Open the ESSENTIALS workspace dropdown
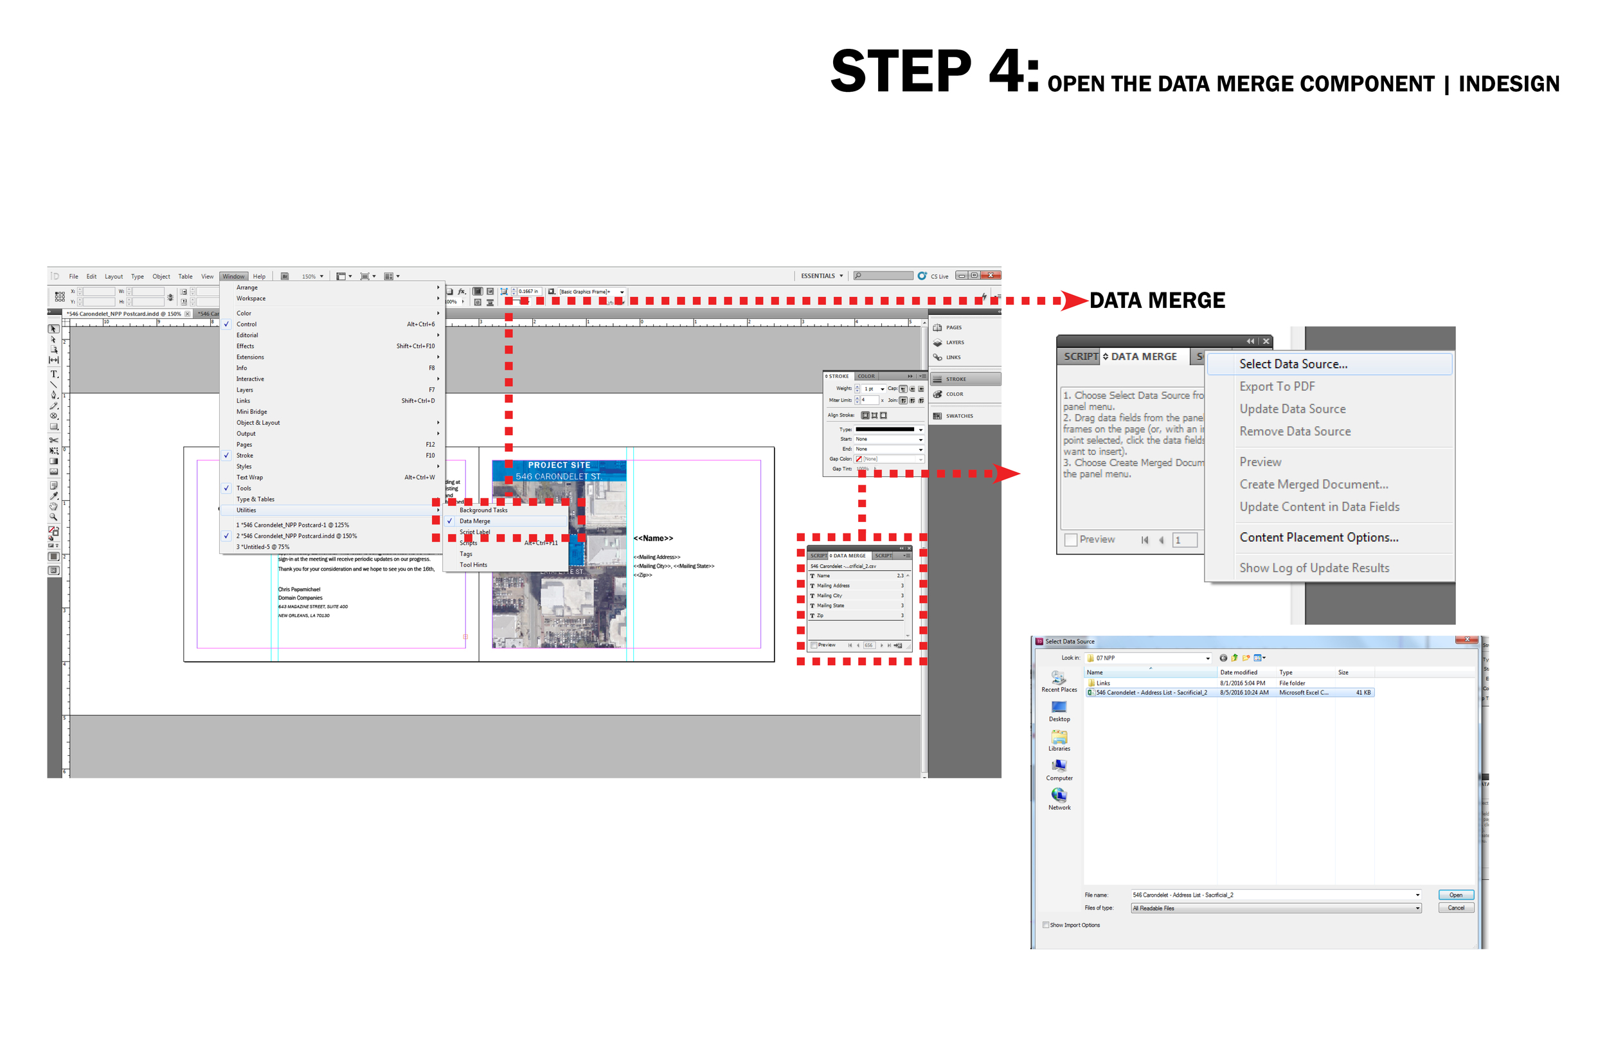The image size is (1607, 1040). click(x=821, y=276)
